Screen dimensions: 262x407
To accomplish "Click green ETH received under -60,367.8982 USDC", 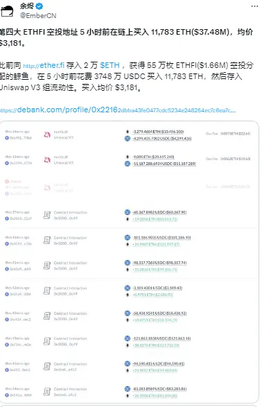I will [x=155, y=219].
